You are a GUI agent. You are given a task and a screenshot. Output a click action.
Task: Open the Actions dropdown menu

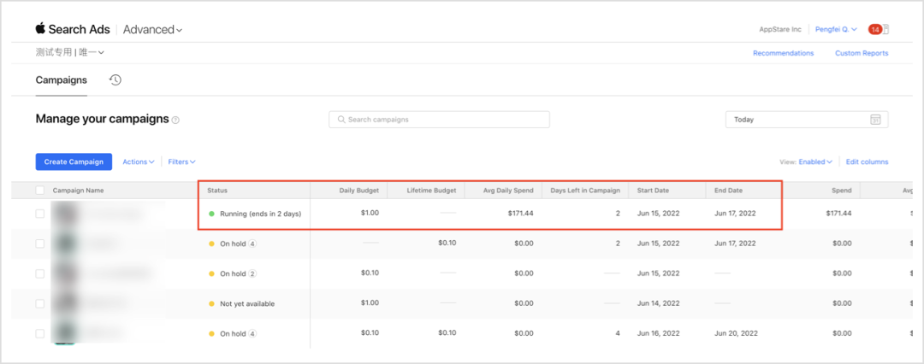tap(138, 161)
